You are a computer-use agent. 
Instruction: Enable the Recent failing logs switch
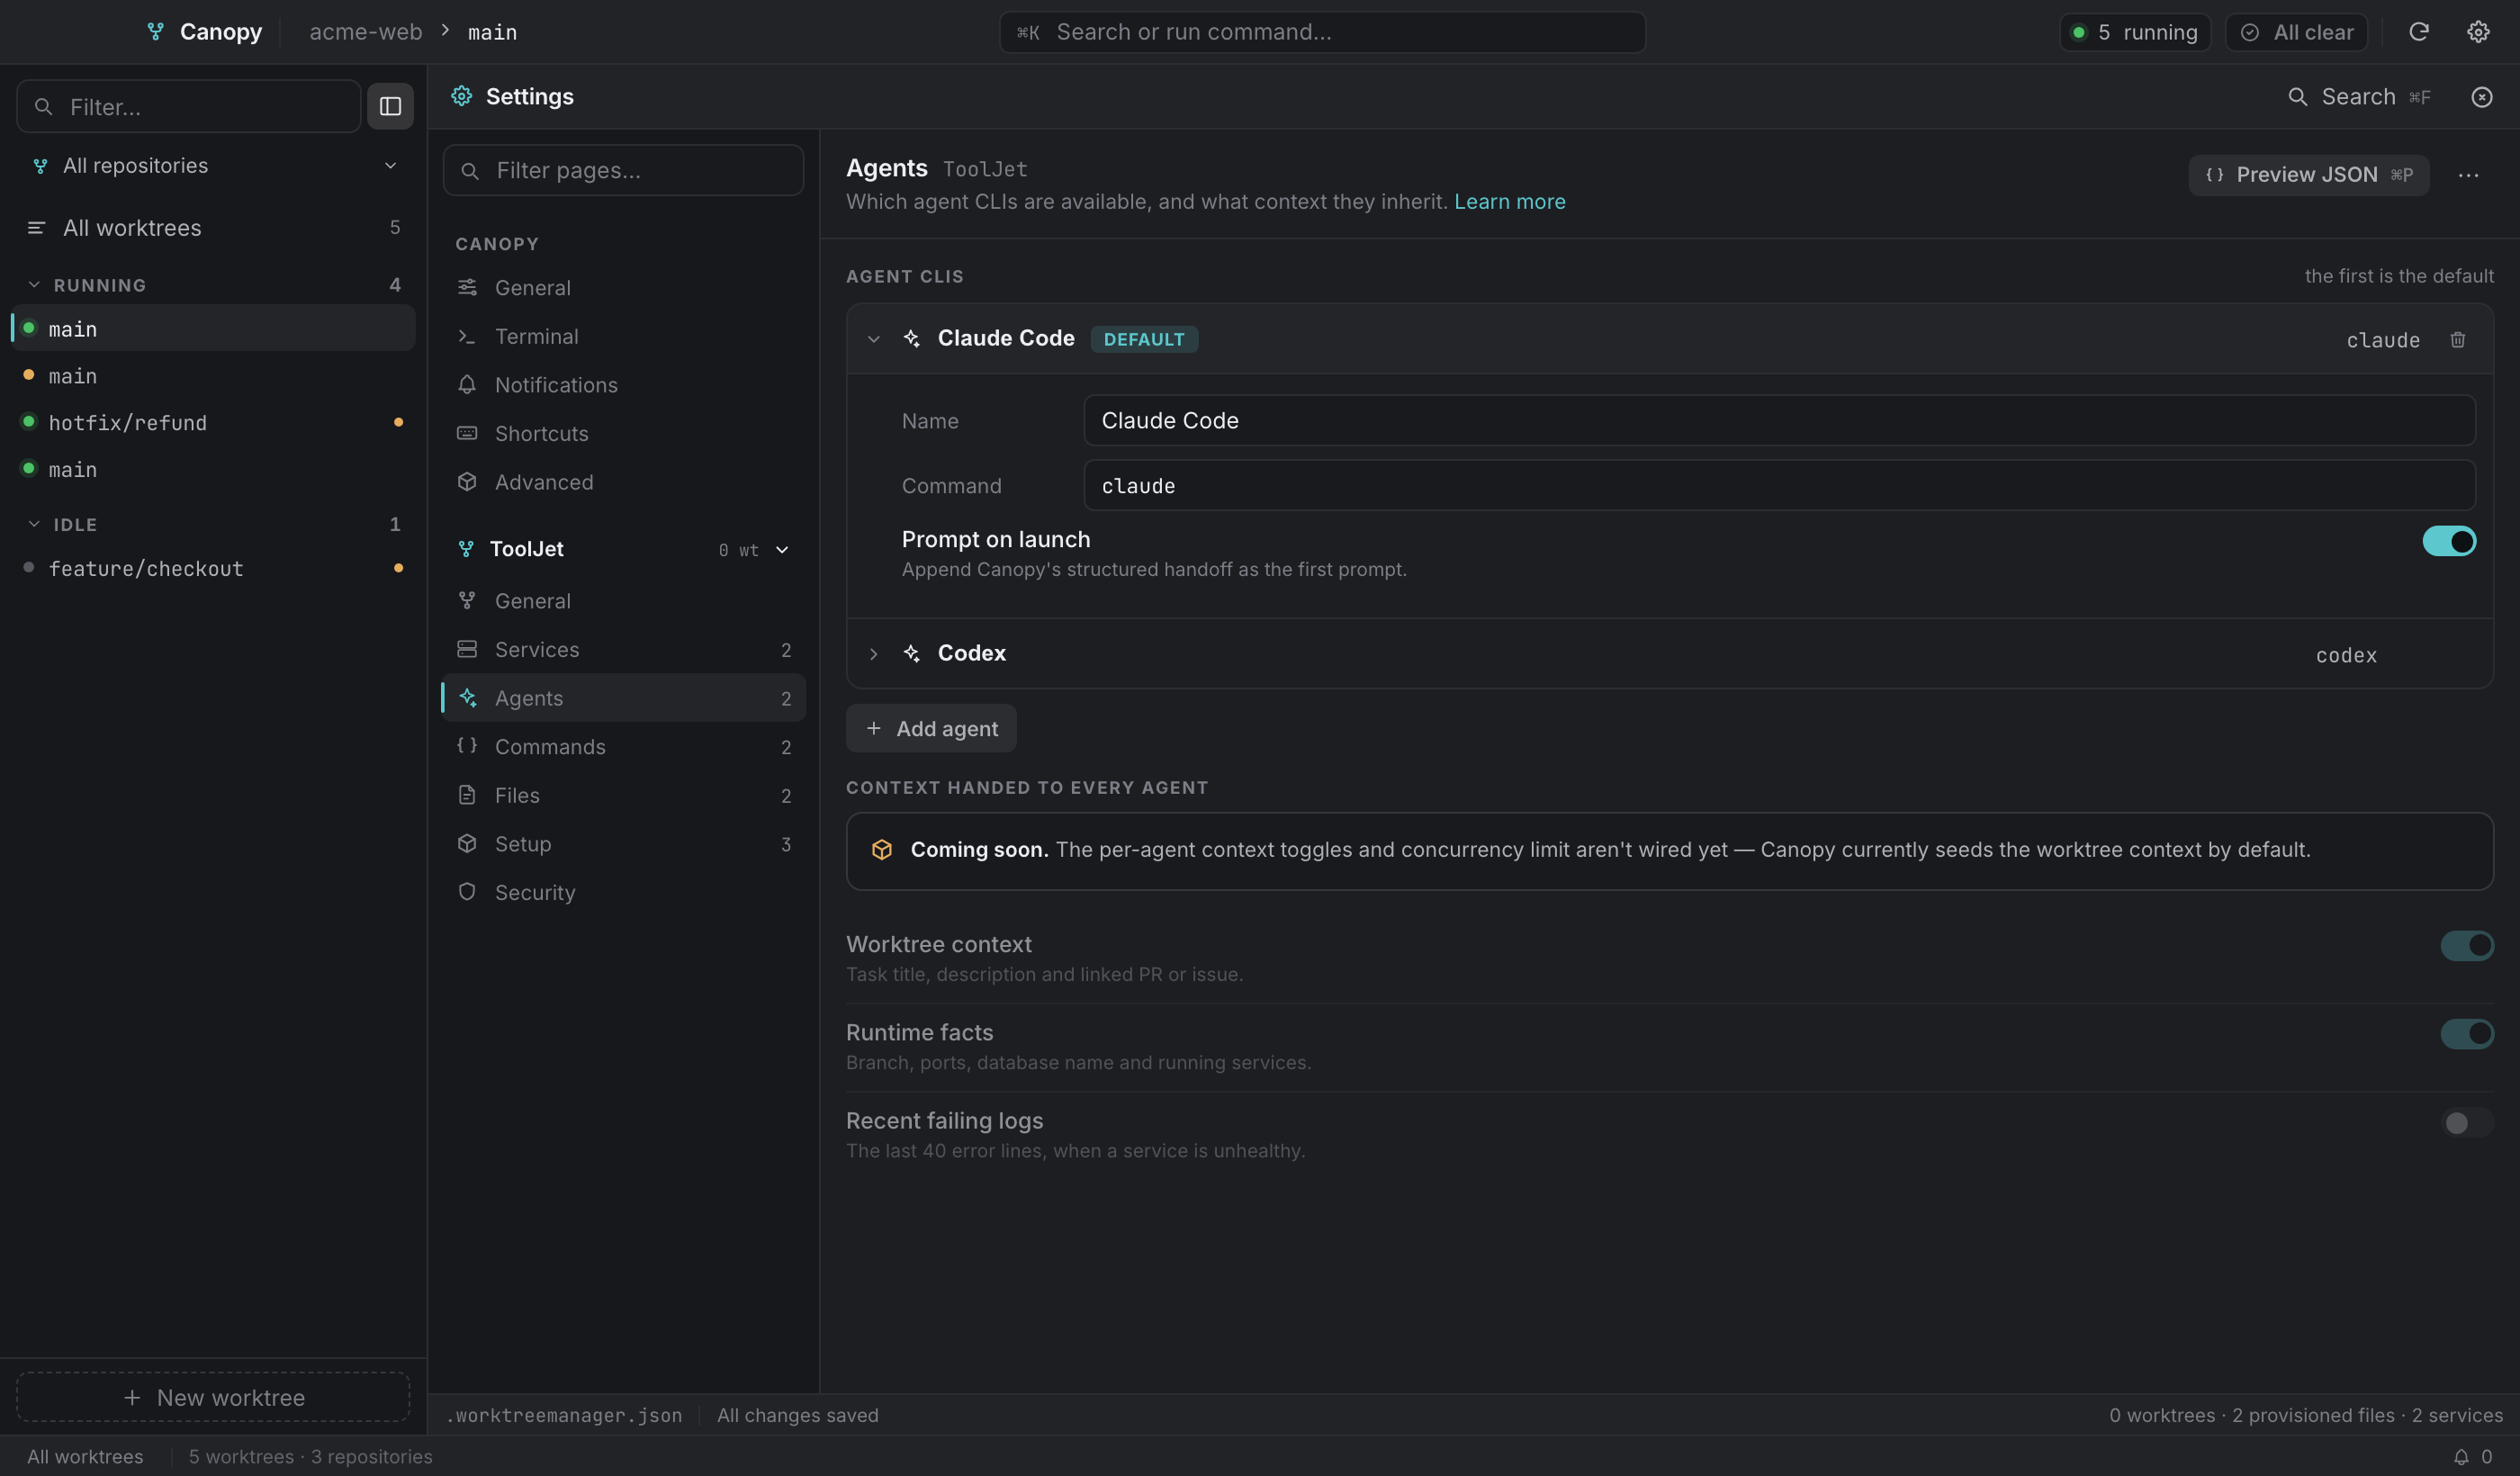[2466, 1122]
